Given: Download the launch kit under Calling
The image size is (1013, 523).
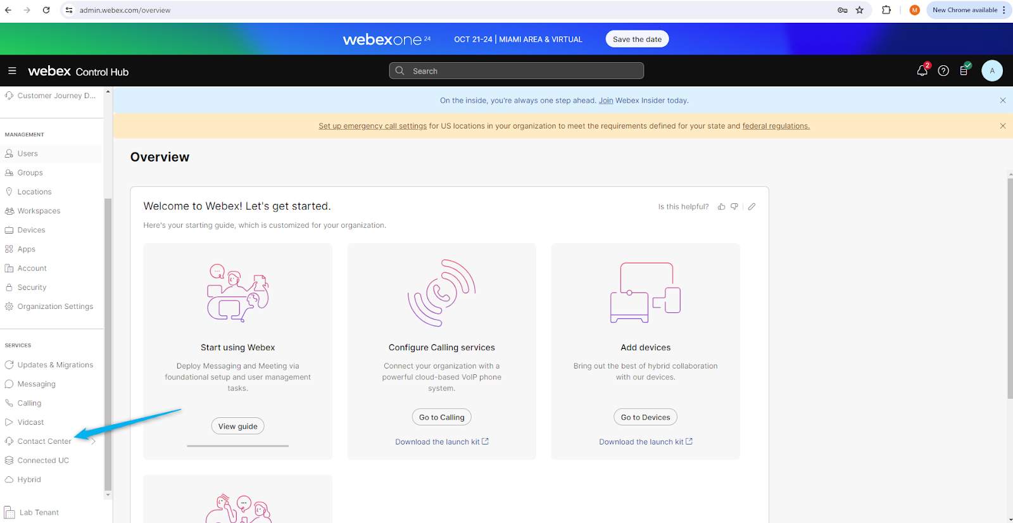Looking at the screenshot, I should coord(442,442).
